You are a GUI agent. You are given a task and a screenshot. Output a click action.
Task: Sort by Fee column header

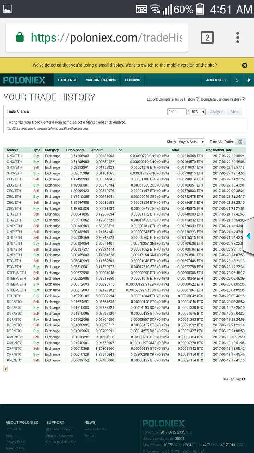coord(119,150)
